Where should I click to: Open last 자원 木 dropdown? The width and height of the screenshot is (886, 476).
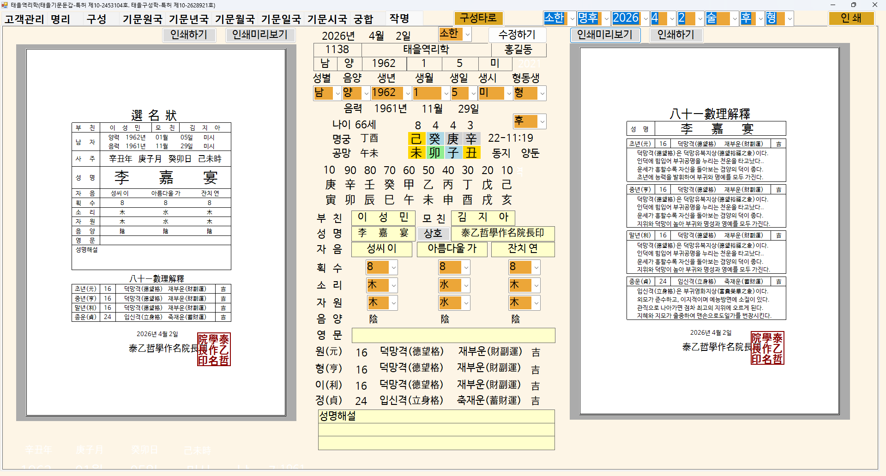point(536,303)
